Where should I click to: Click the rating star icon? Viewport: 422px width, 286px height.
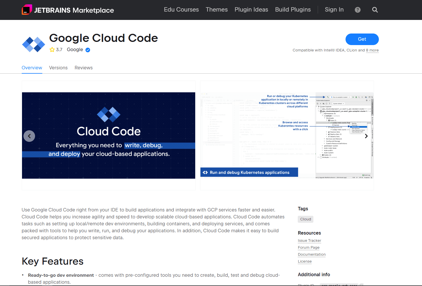(x=52, y=50)
